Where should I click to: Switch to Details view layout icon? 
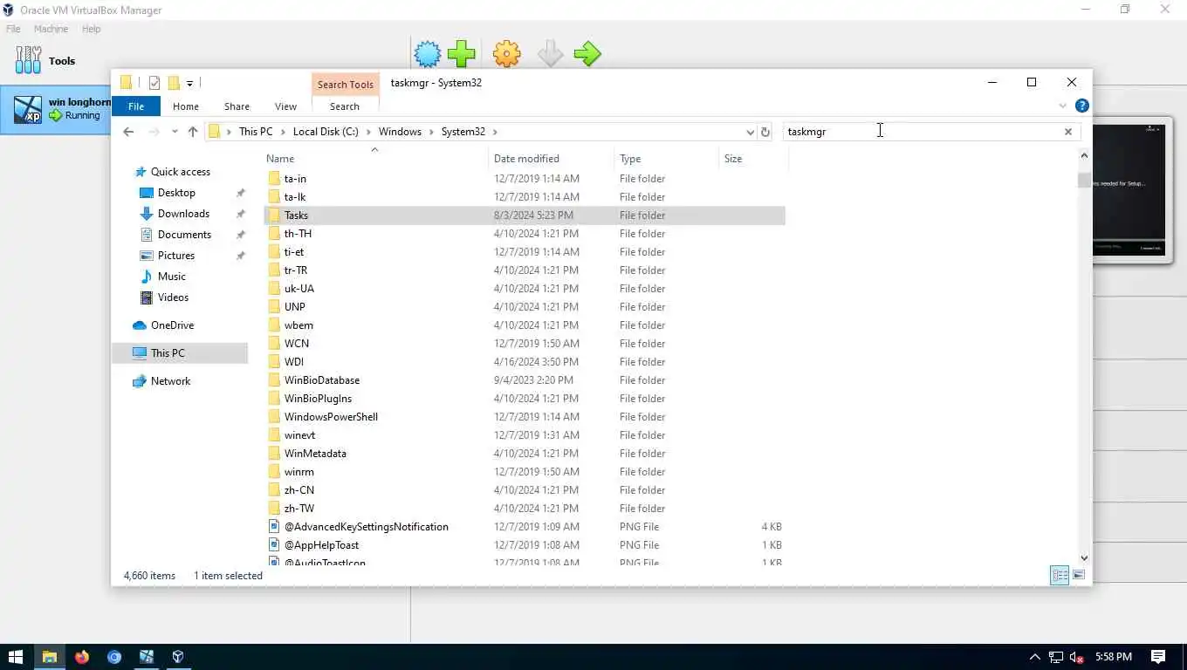1060,575
